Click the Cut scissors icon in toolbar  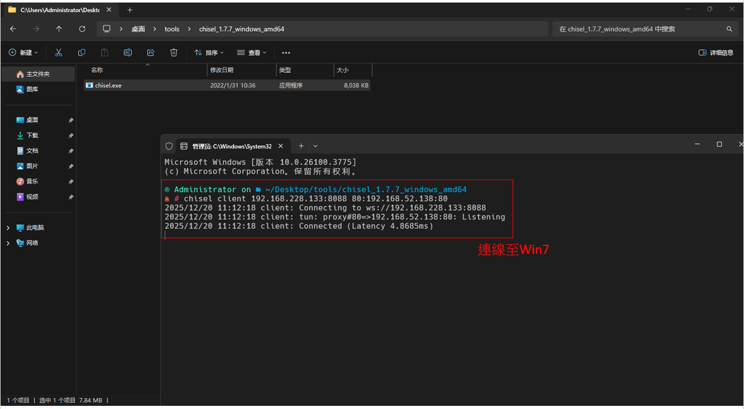coord(58,52)
